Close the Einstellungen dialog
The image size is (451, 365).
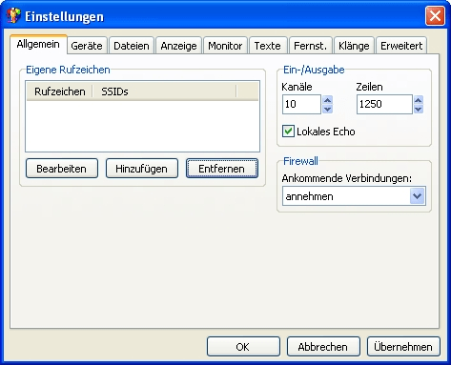tap(435, 15)
